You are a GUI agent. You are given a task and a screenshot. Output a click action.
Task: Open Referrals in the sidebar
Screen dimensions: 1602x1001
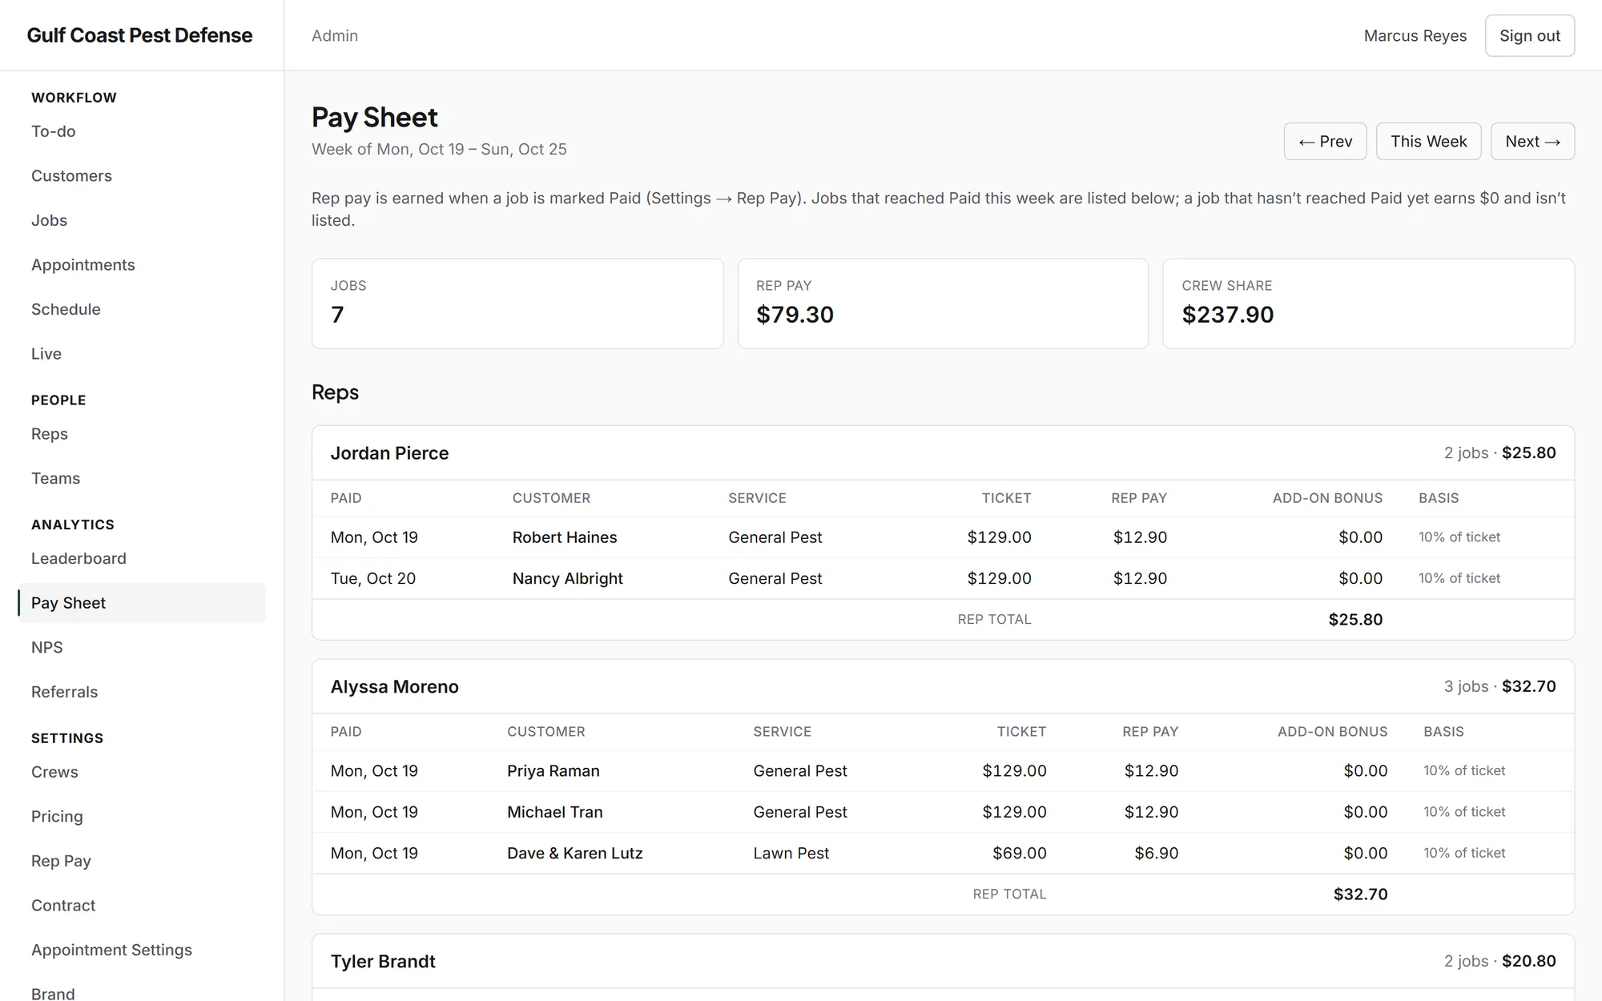64,692
